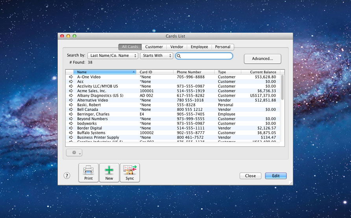
Task: Click inside the search text field
Action: [204, 56]
